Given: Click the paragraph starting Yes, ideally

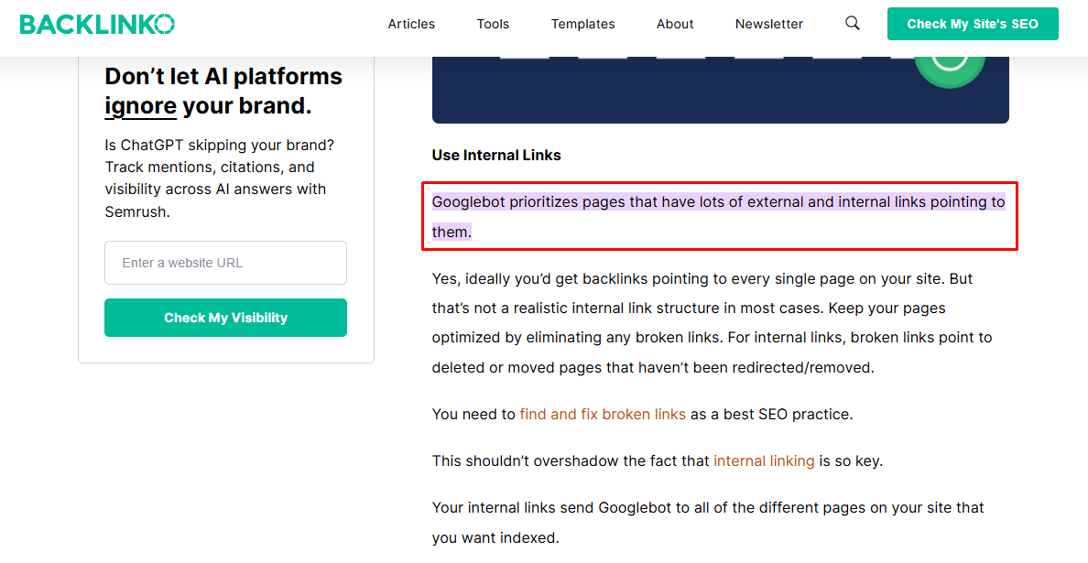Looking at the screenshot, I should pyautogui.click(x=712, y=323).
